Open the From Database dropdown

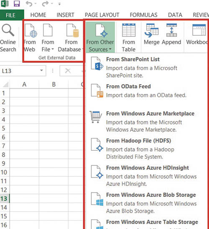pyautogui.click(x=71, y=38)
